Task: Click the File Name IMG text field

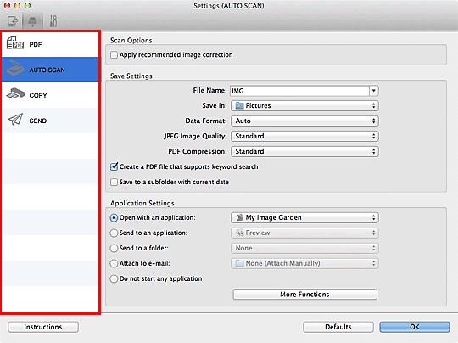Action: pyautogui.click(x=299, y=91)
